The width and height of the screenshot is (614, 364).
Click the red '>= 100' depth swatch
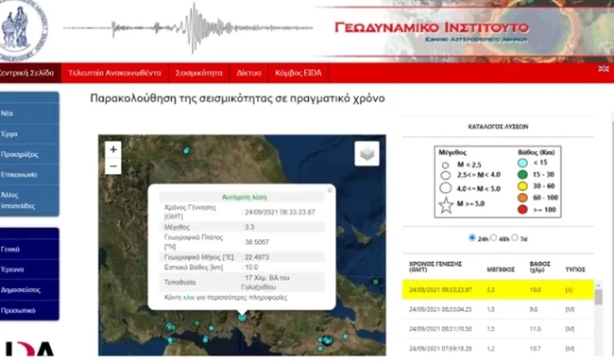pos(522,209)
